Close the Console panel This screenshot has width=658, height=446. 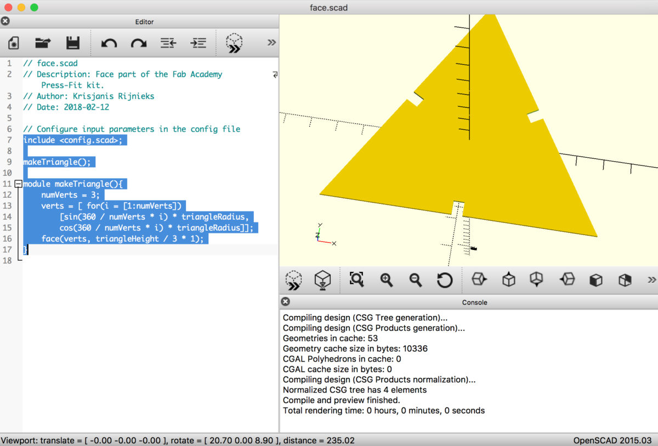tap(285, 301)
